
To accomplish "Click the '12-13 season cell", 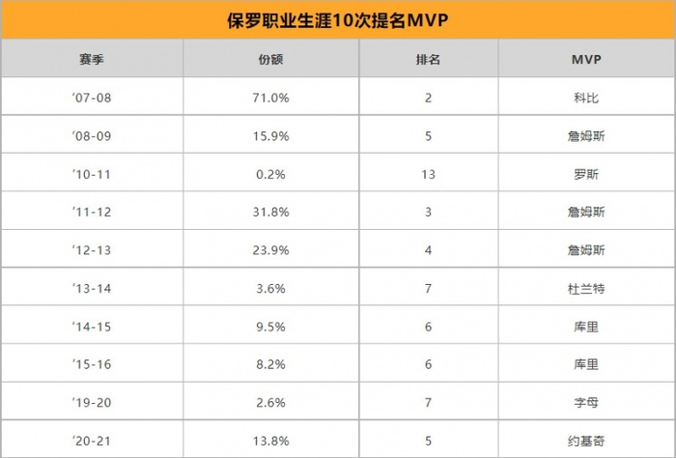I will click(93, 250).
